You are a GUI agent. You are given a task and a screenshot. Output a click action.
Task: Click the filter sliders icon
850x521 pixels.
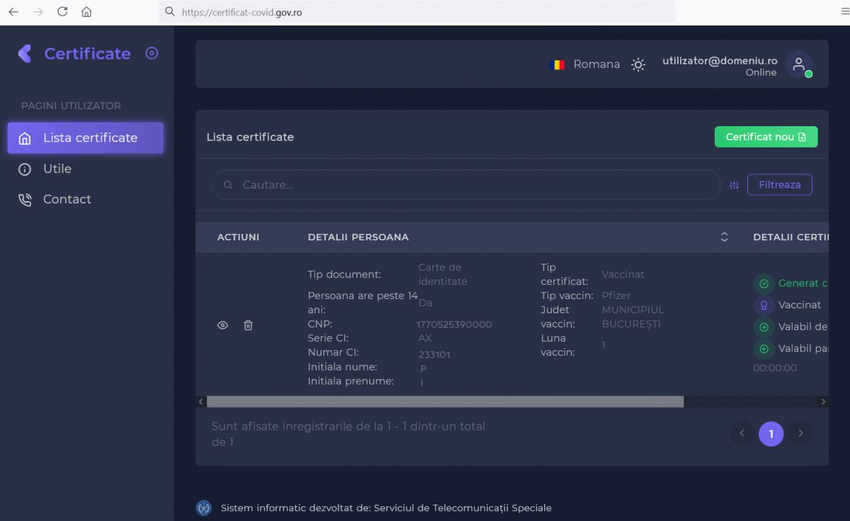click(734, 185)
